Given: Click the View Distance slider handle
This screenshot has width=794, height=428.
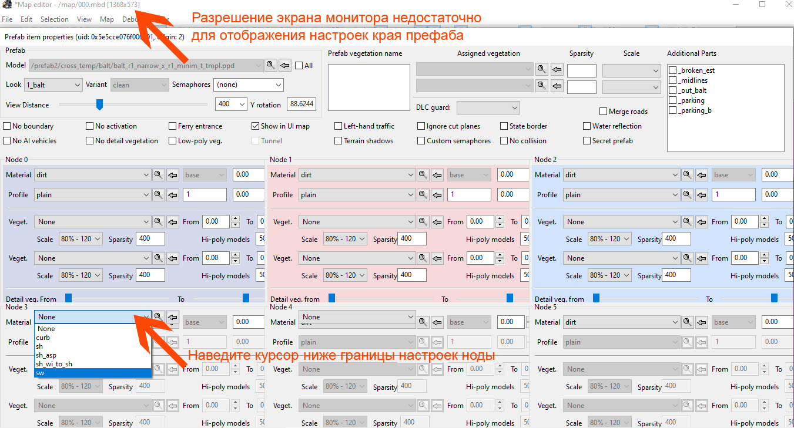Looking at the screenshot, I should (x=99, y=105).
